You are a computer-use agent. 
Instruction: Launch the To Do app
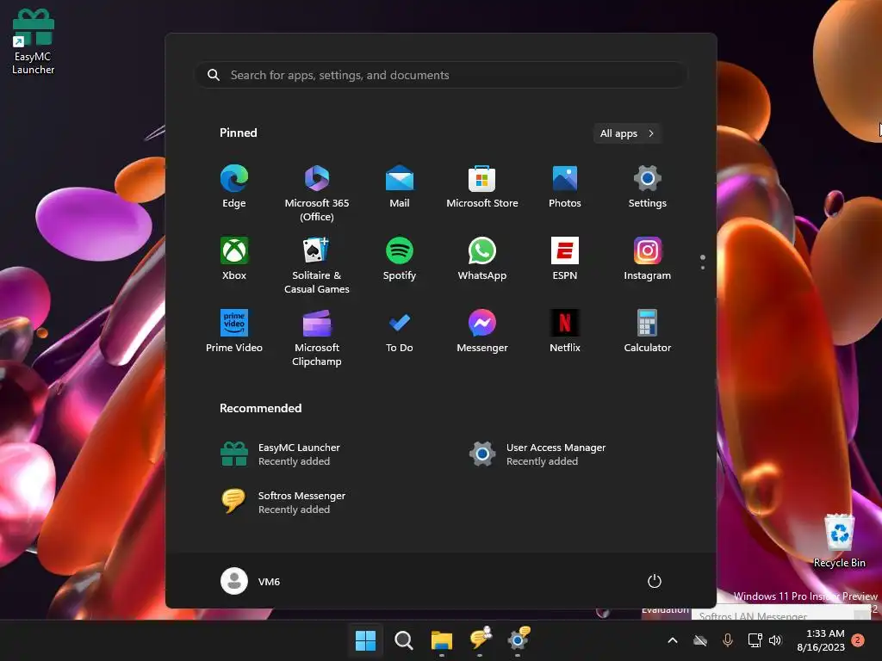[400, 331]
